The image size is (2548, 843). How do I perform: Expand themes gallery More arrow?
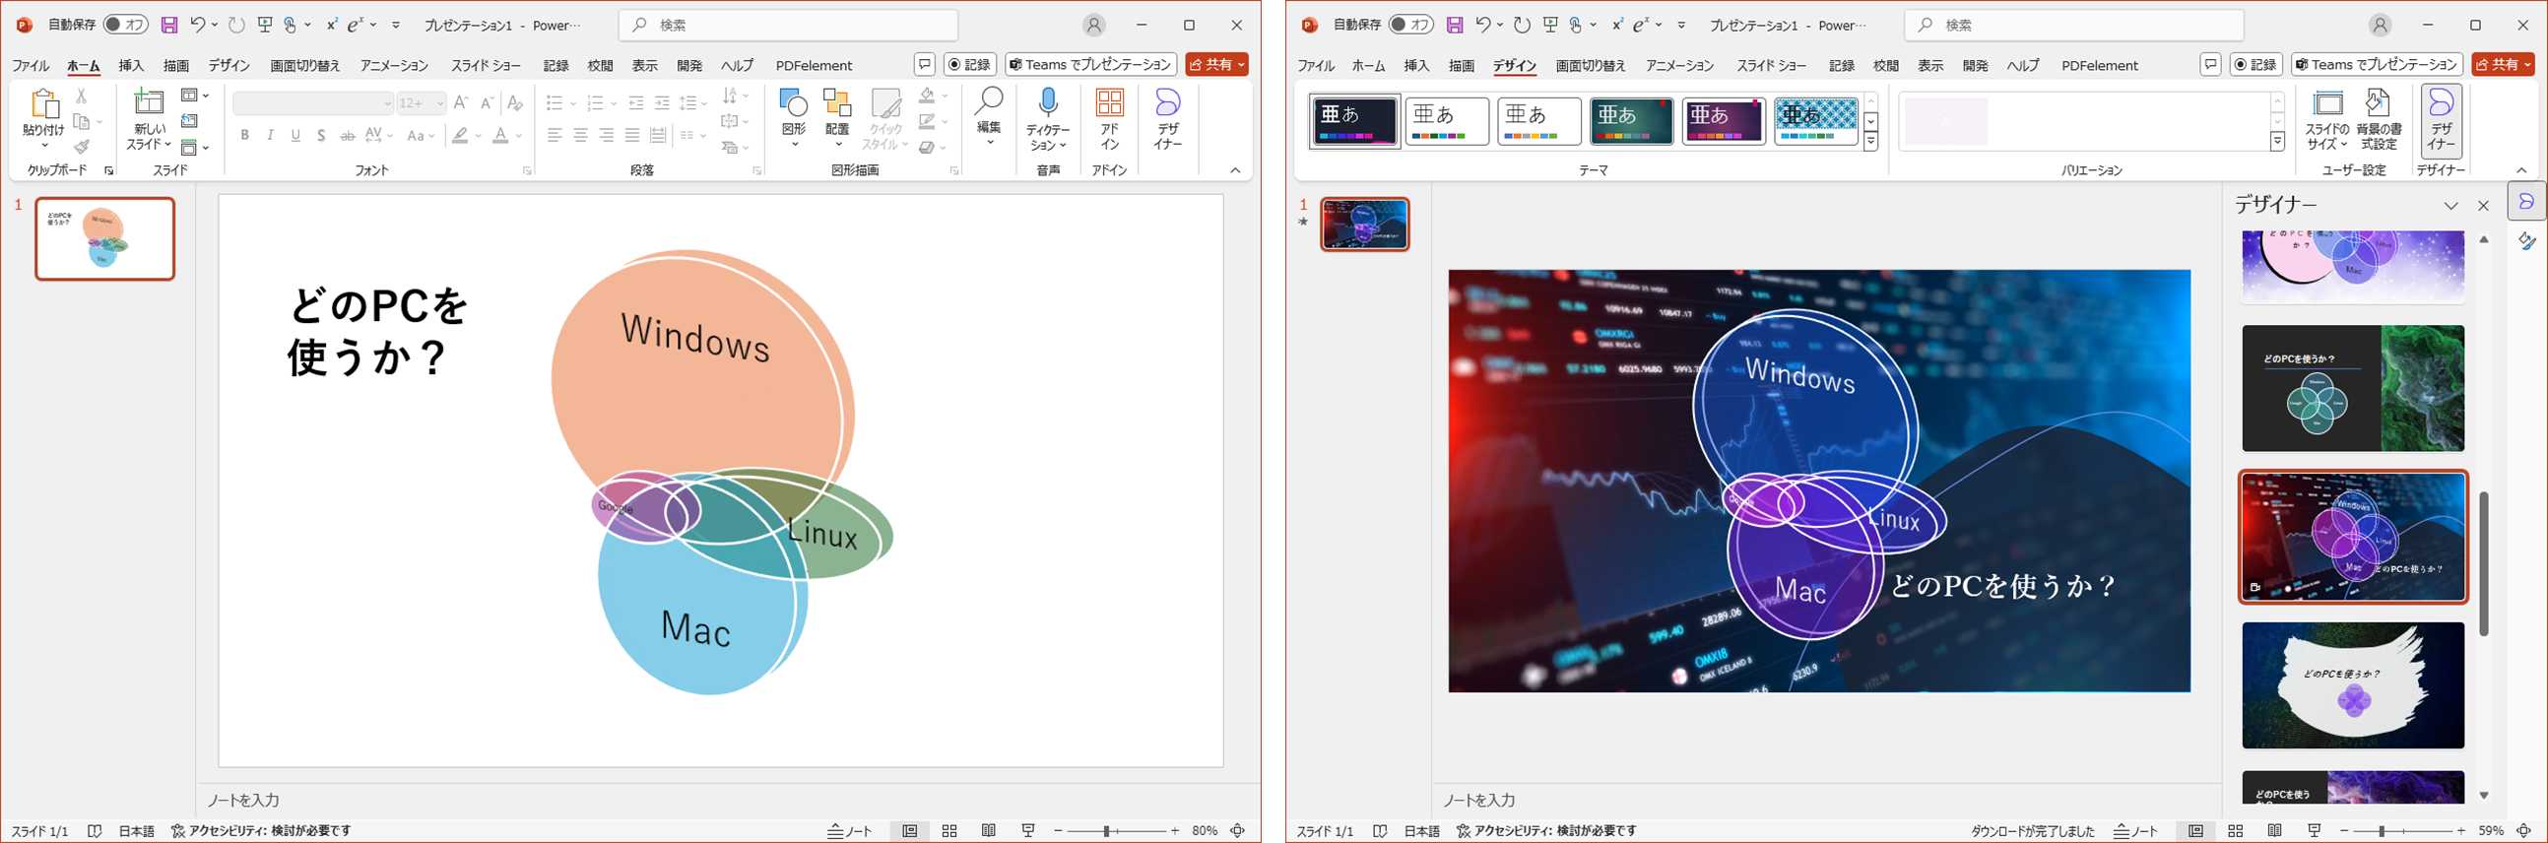pos(1870,143)
